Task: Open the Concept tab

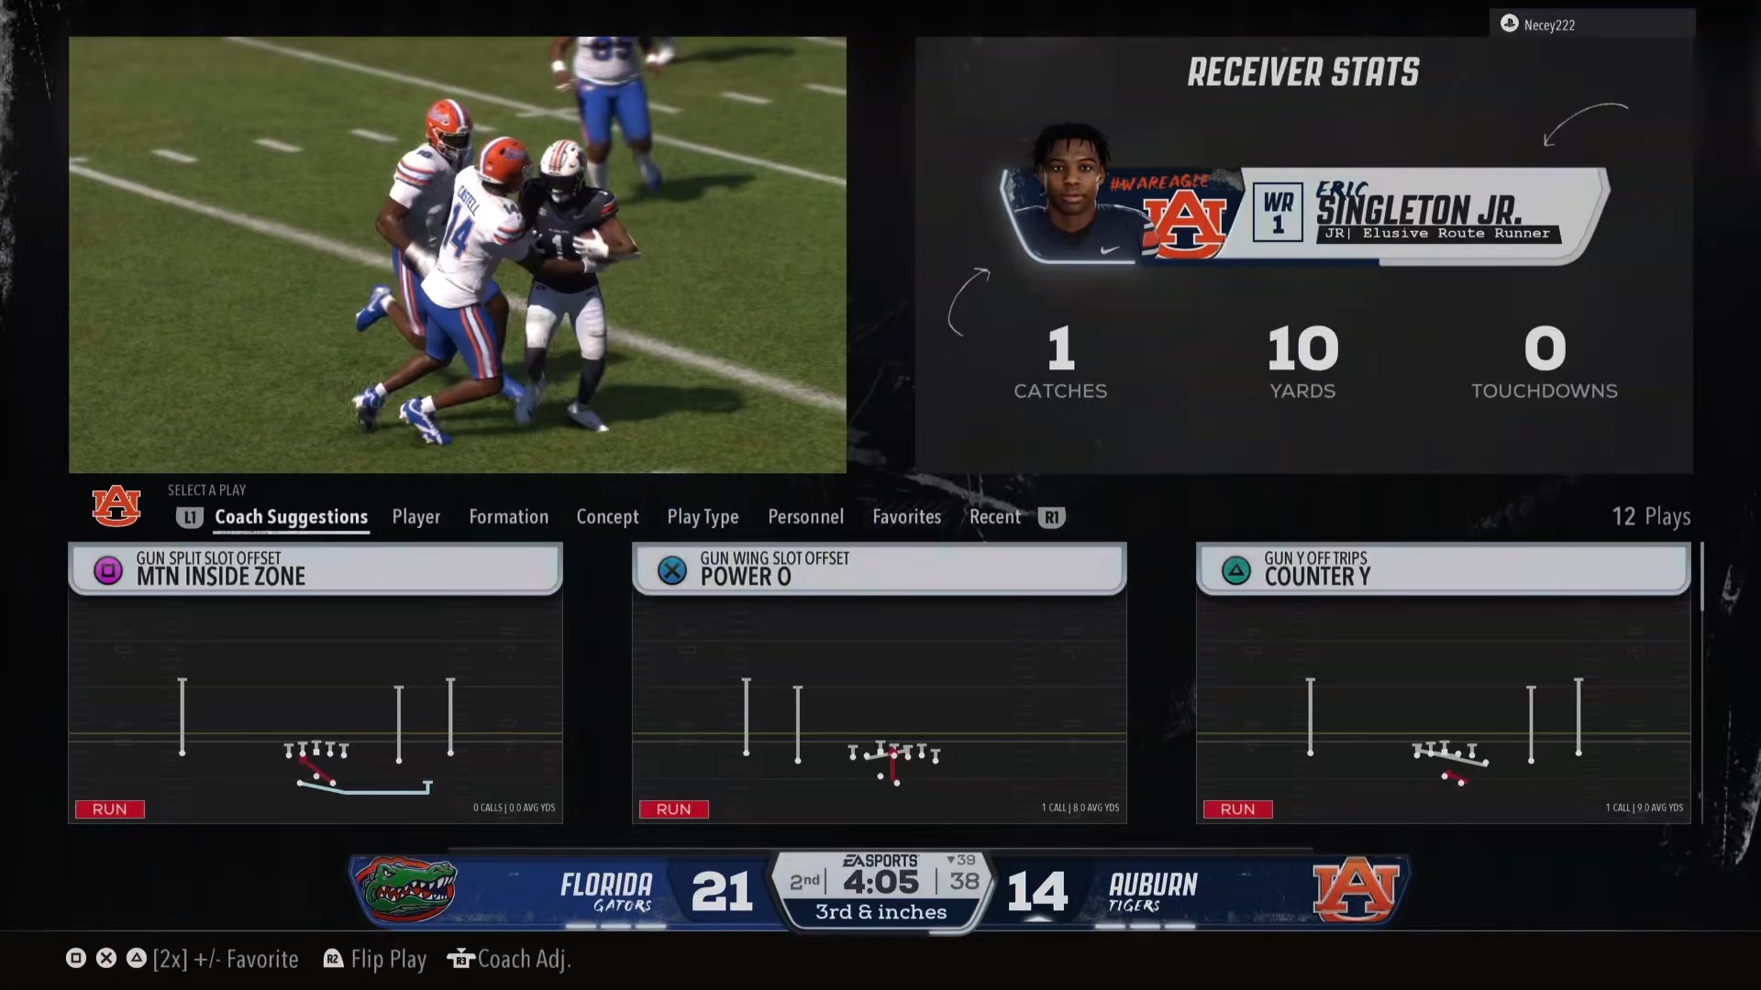Action: point(607,517)
